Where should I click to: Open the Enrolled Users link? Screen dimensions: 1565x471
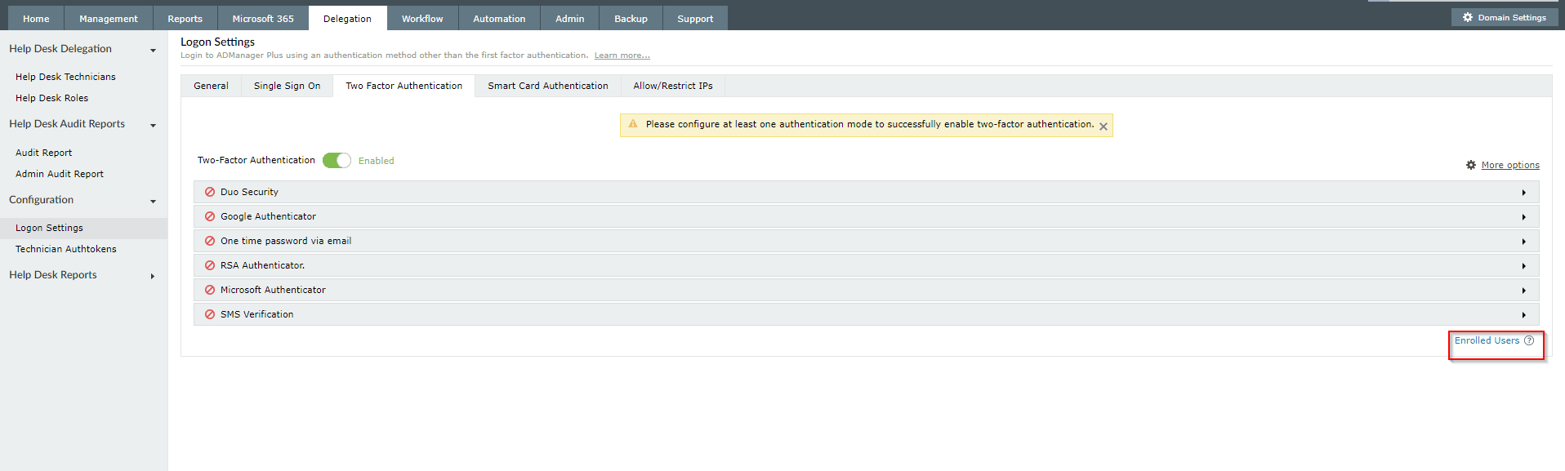(x=1487, y=340)
